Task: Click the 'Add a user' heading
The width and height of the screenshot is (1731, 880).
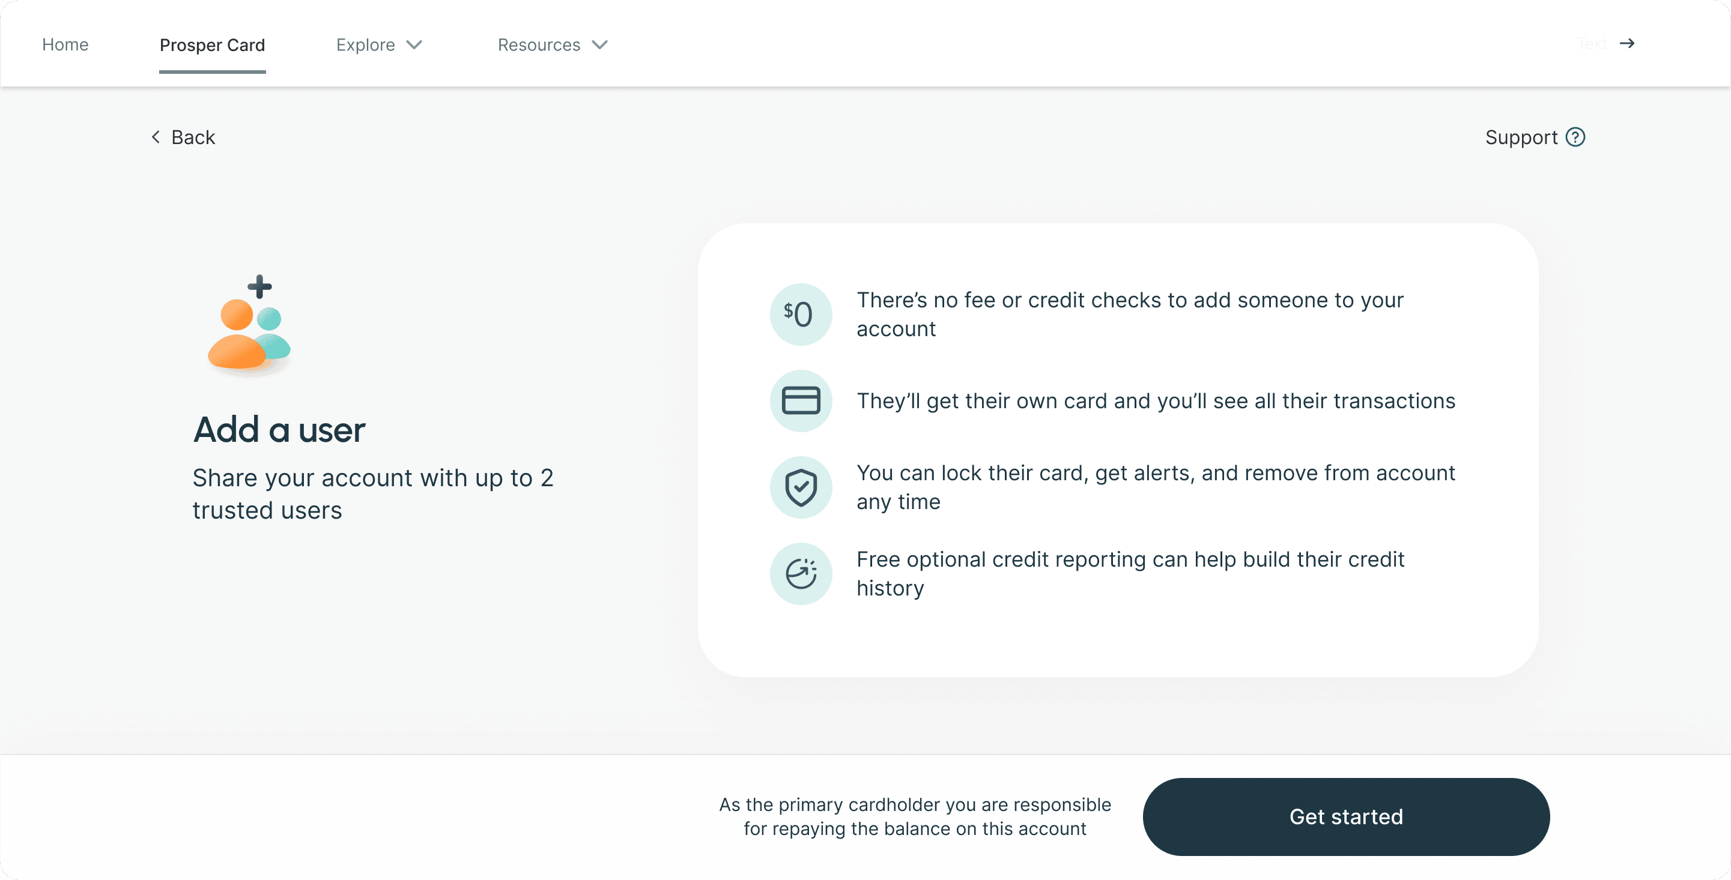Action: 279,430
